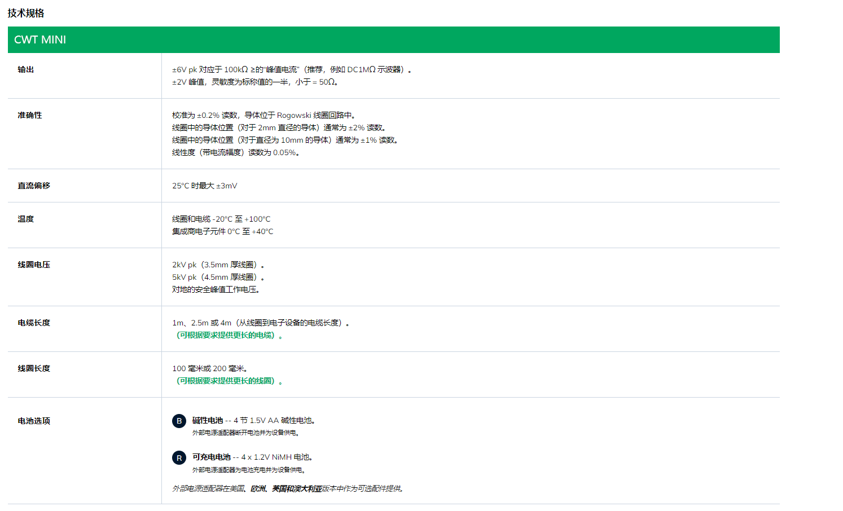Click 线圈和电缆 -20°C 至 +100°C
This screenshot has width=843, height=511.
coord(221,219)
